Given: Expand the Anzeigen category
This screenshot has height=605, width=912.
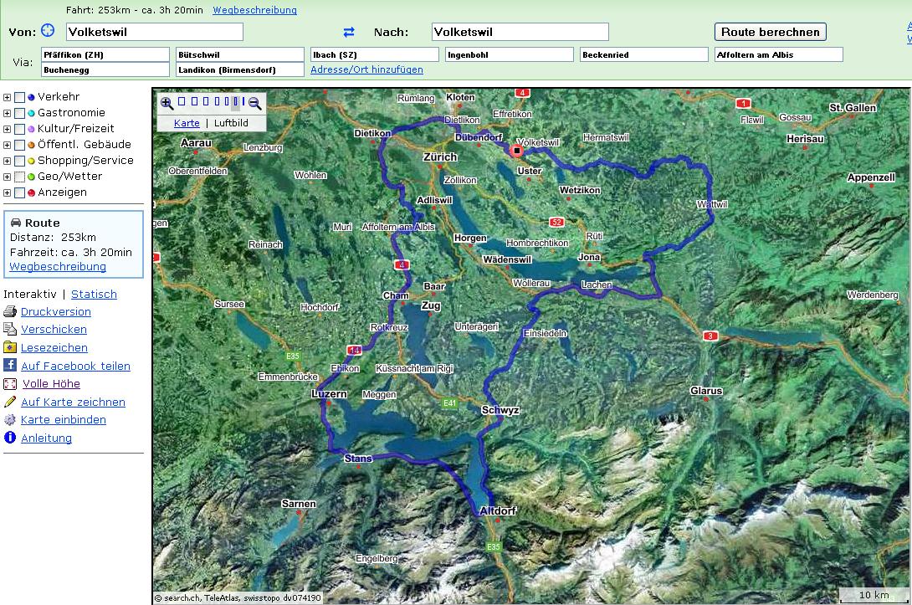Looking at the screenshot, I should (8, 192).
